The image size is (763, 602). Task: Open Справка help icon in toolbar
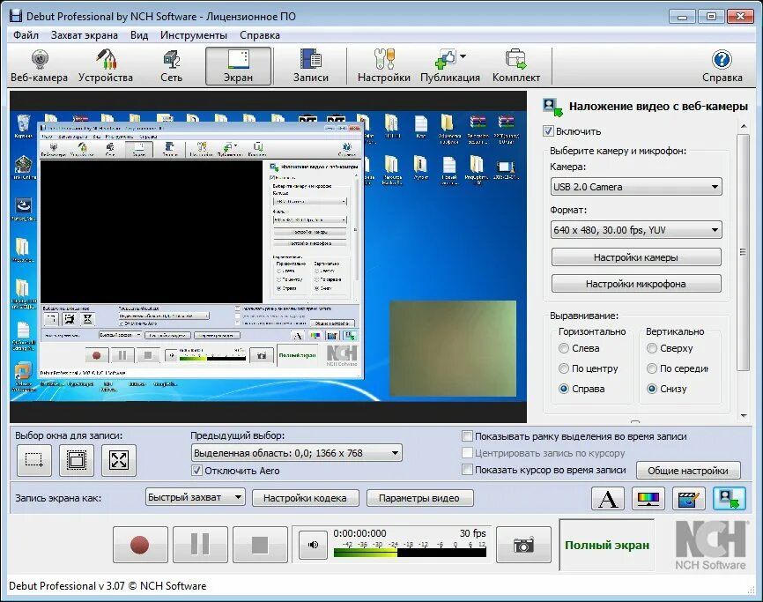pyautogui.click(x=722, y=66)
